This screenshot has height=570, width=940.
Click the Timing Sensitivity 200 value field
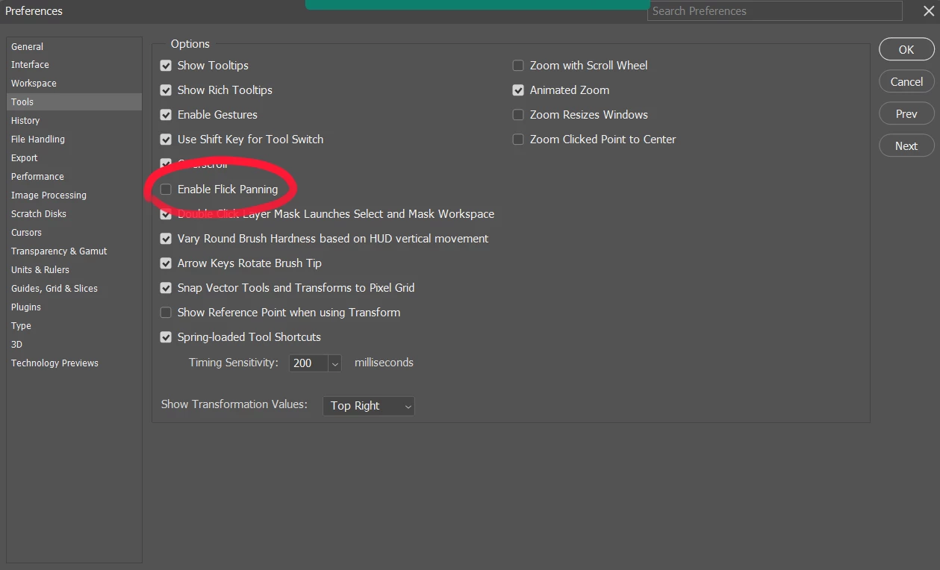point(308,363)
